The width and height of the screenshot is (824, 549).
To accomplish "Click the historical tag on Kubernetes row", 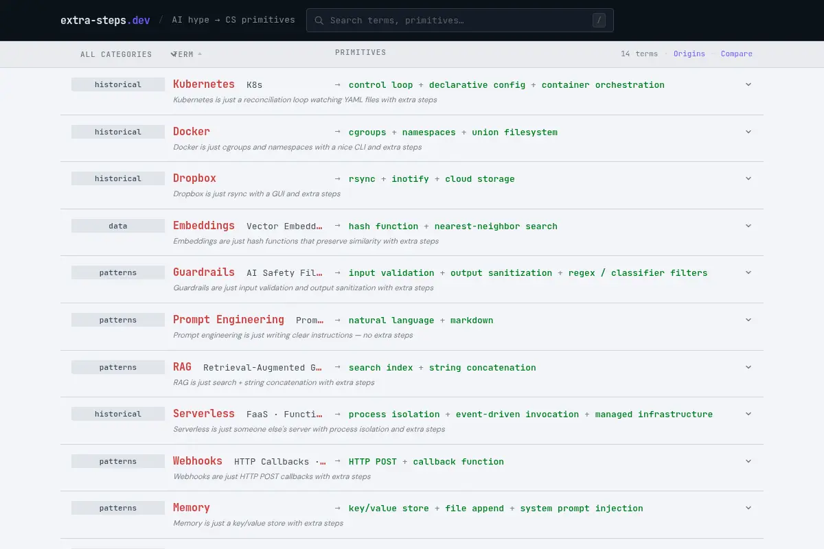I will (x=118, y=84).
